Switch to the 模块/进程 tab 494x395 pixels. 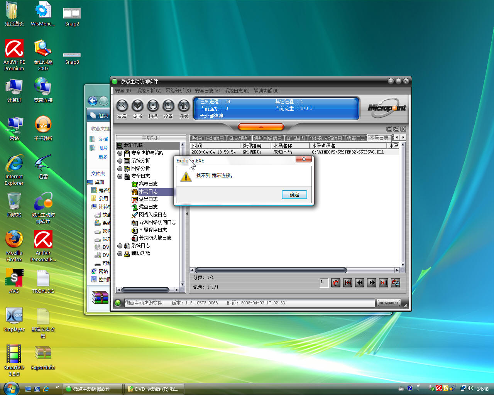point(239,138)
